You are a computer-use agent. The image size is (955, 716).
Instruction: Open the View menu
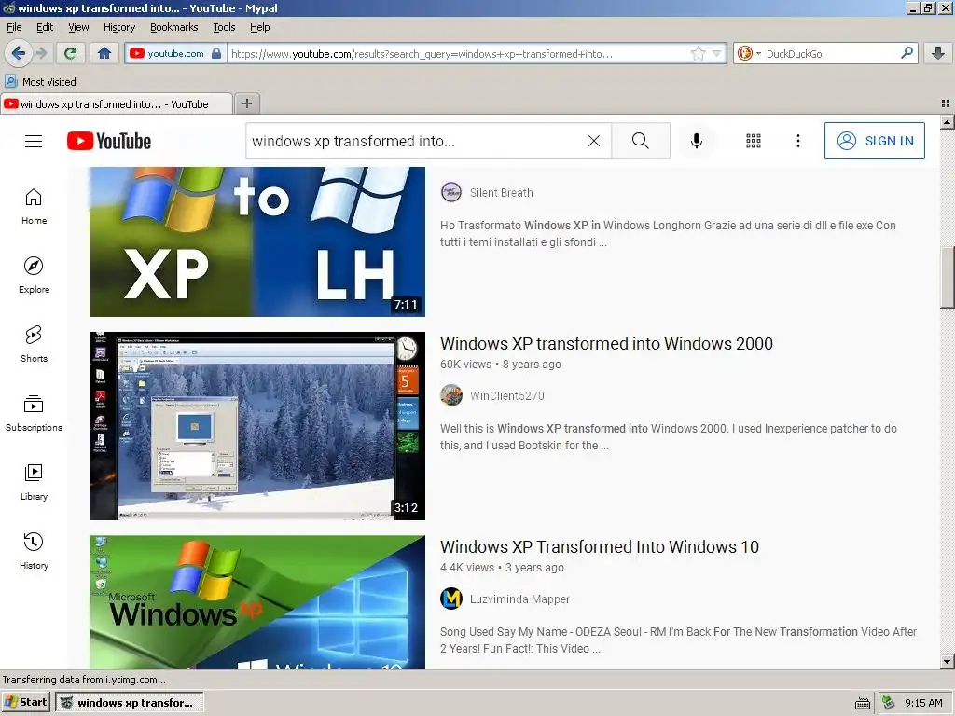[x=78, y=27]
